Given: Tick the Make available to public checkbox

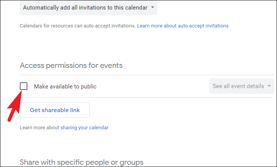Looking at the screenshot, I should point(24,86).
